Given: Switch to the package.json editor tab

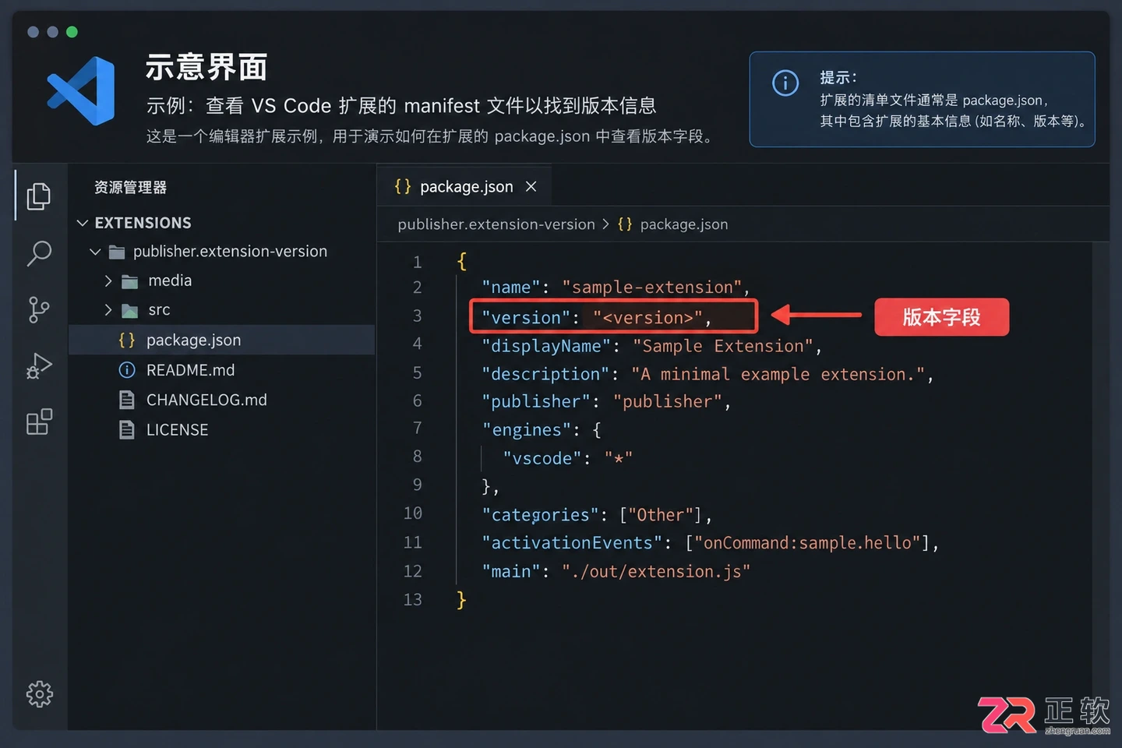Looking at the screenshot, I should tap(466, 186).
